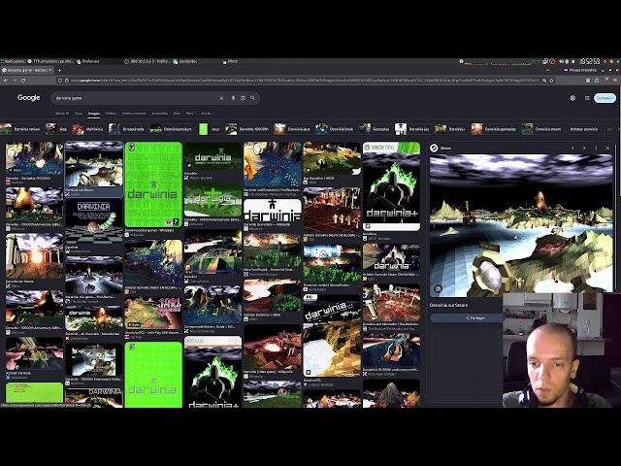This screenshot has height=466, width=621.
Task: Select the Darwinia review suggestion chip
Action: point(20,129)
